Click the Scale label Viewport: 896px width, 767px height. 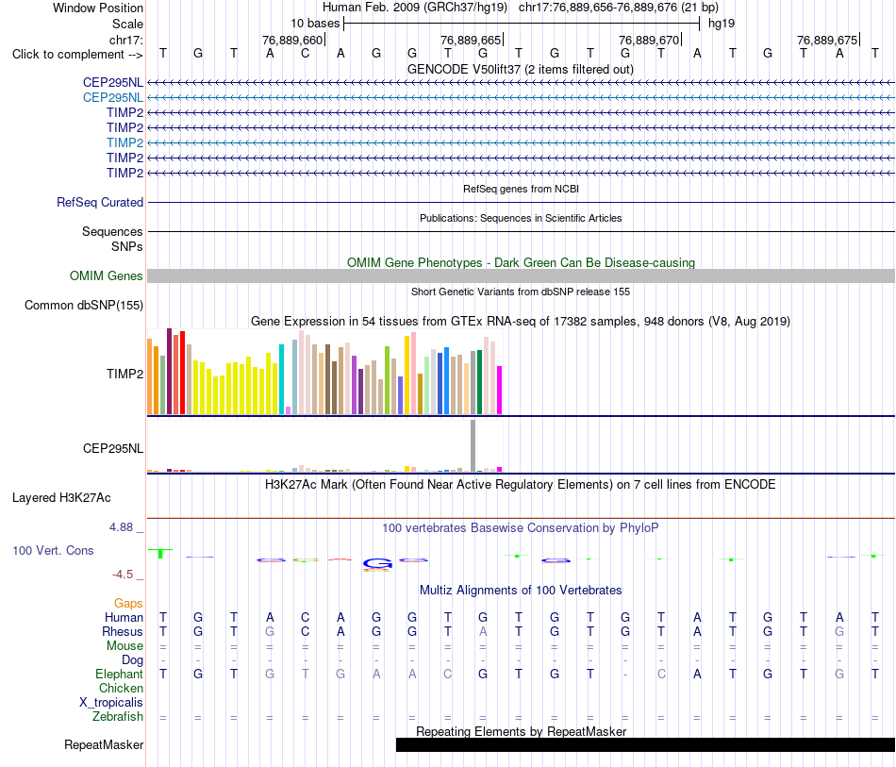point(127,24)
